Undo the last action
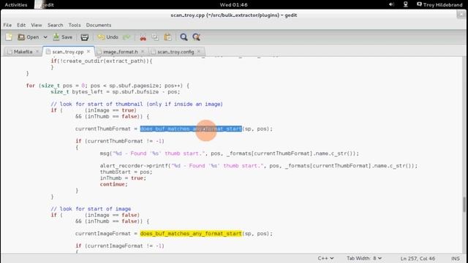This screenshot has width=468, height=263. [x=108, y=37]
